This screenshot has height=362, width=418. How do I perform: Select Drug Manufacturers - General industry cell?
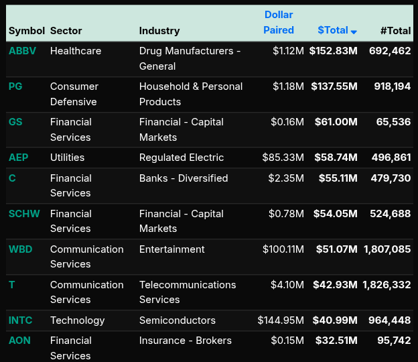pos(190,59)
